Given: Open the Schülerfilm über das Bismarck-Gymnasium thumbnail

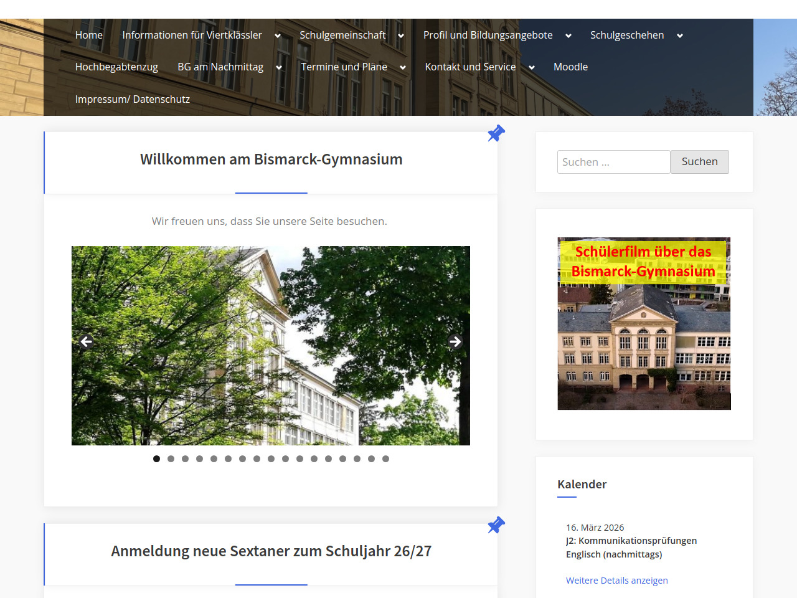Looking at the screenshot, I should click(x=644, y=324).
